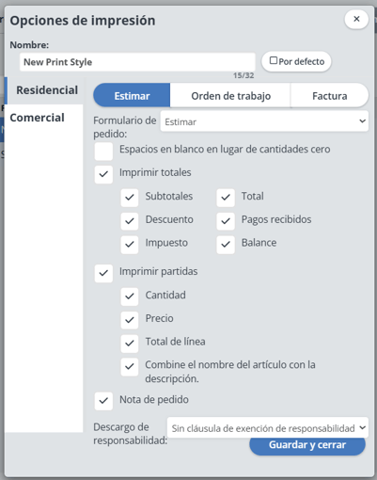Image resolution: width=377 pixels, height=480 pixels.
Task: Toggle Imprimir partidas checkbox
Action: point(103,273)
